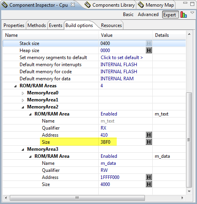Switch to Basic view mode

(x=128, y=14)
